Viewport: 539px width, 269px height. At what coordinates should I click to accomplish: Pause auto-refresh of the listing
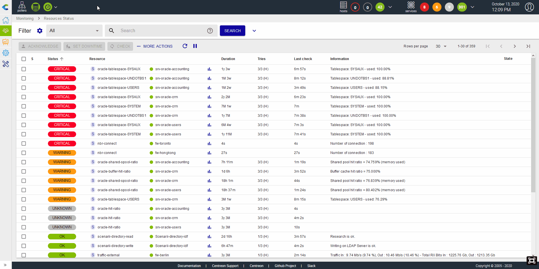tap(195, 46)
